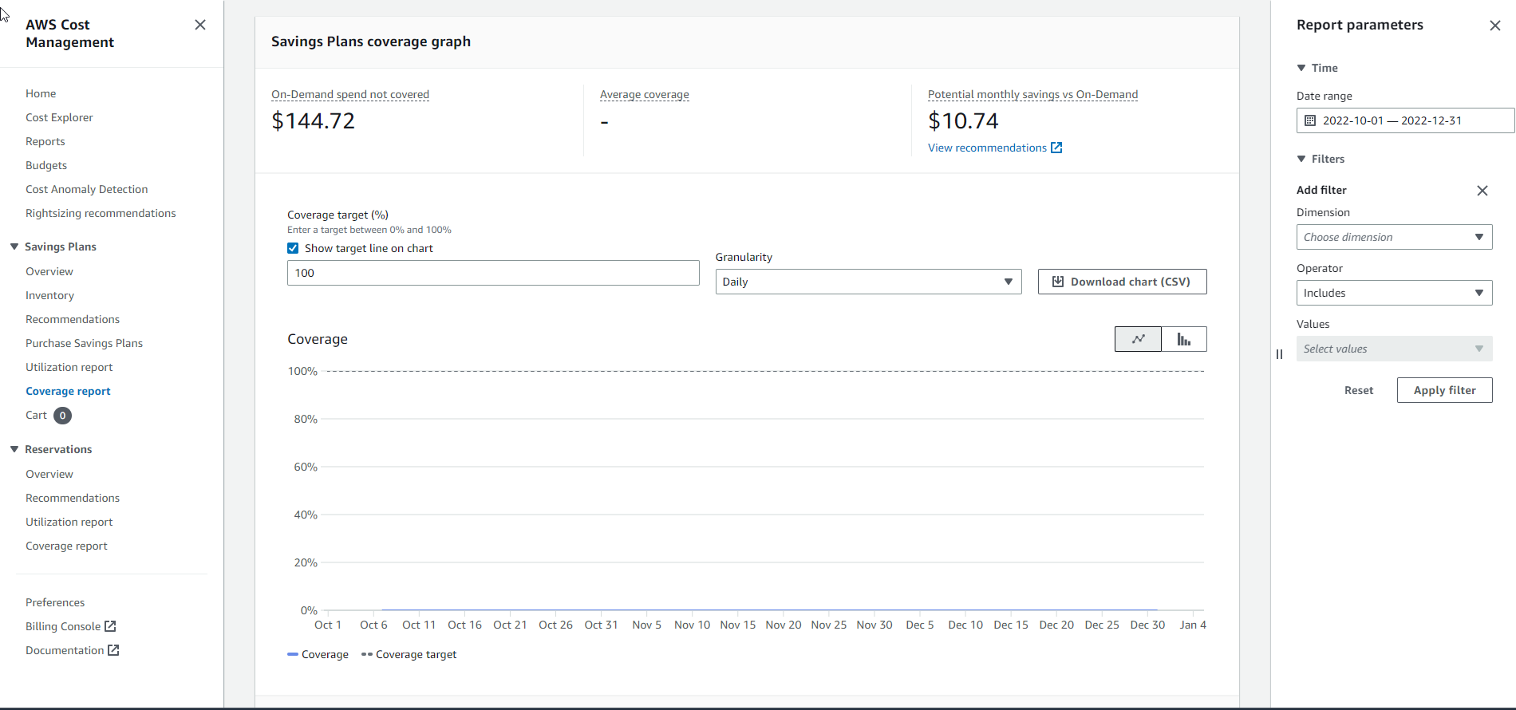The height and width of the screenshot is (710, 1516).
Task: Switch to line chart view
Action: pos(1138,339)
